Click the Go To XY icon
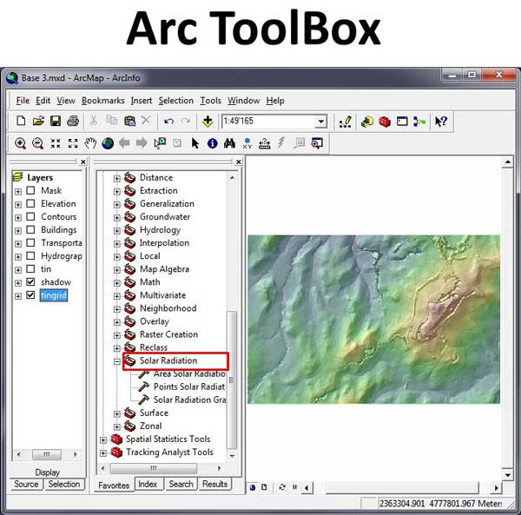Image resolution: width=521 pixels, height=515 pixels. 247,143
